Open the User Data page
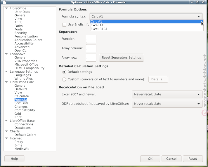The image size is (208, 167). [22, 12]
